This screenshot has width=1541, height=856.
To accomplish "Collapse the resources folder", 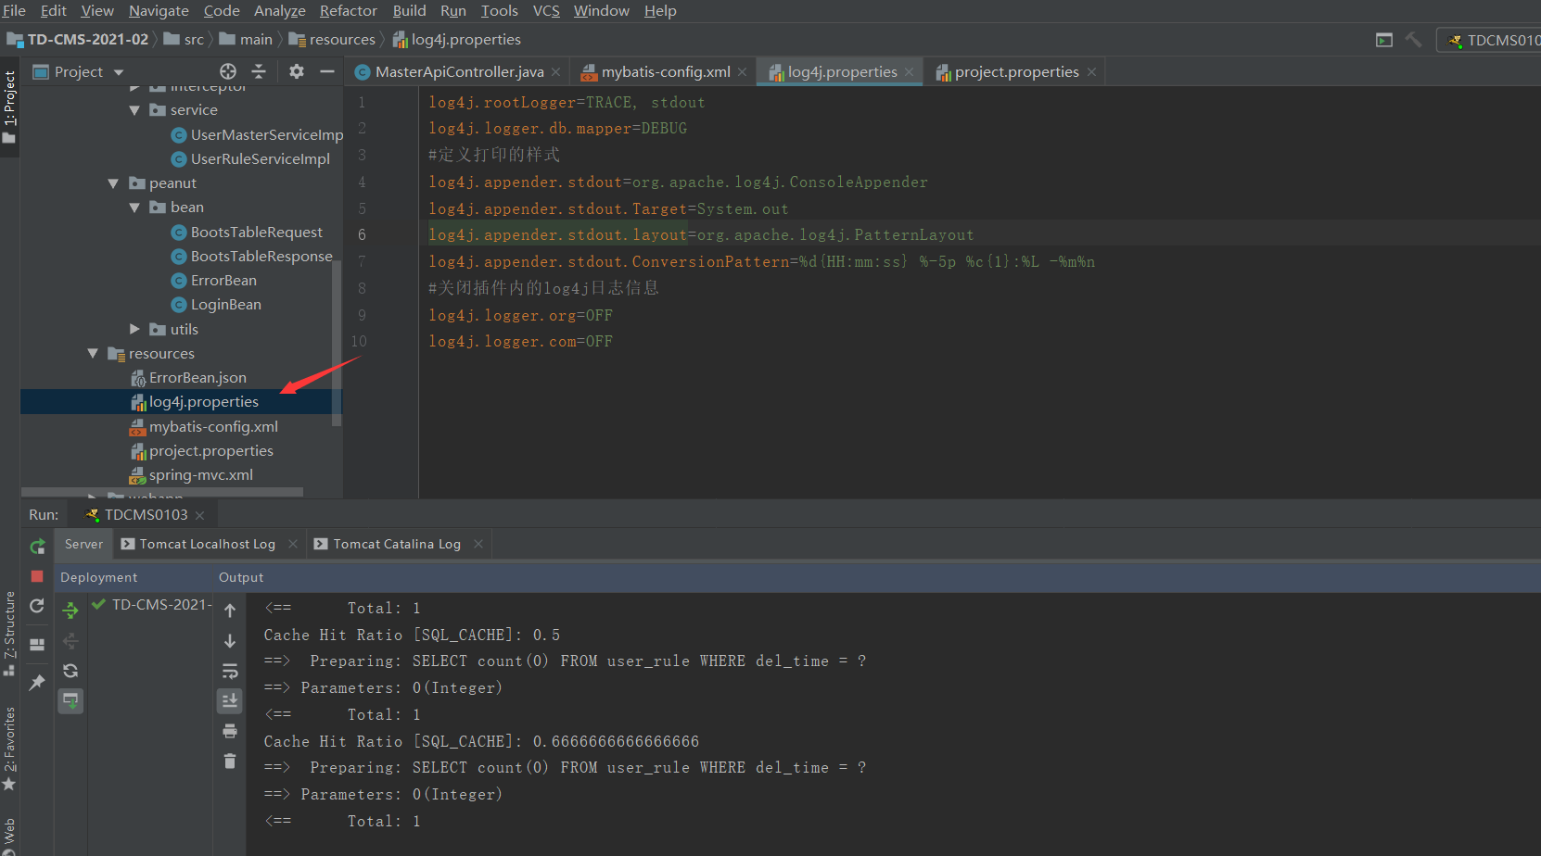I will pyautogui.click(x=93, y=353).
